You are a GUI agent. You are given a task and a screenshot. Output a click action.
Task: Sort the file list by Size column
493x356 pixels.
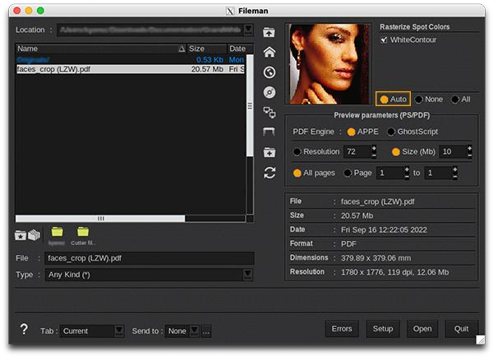coord(207,49)
